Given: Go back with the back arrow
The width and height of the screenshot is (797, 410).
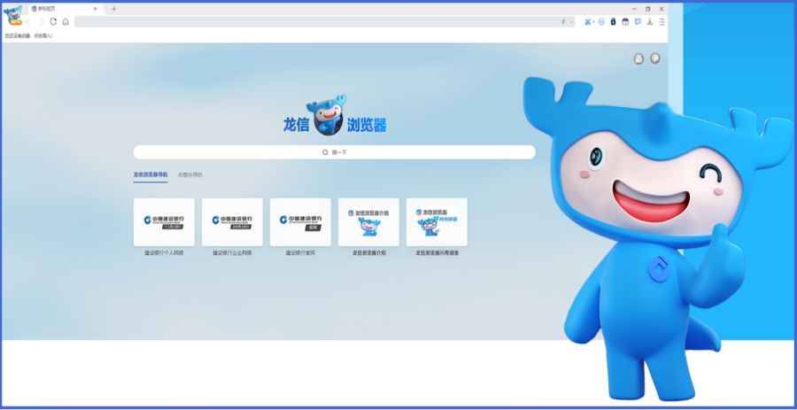Looking at the screenshot, I should coord(28,22).
